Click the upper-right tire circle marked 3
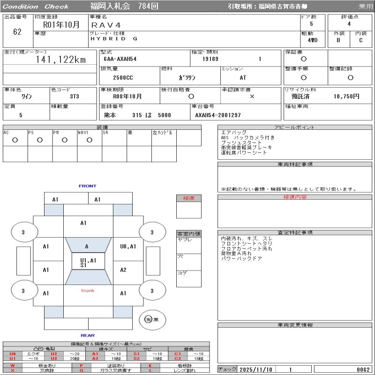This screenshot has height=375, width=375. [152, 232]
